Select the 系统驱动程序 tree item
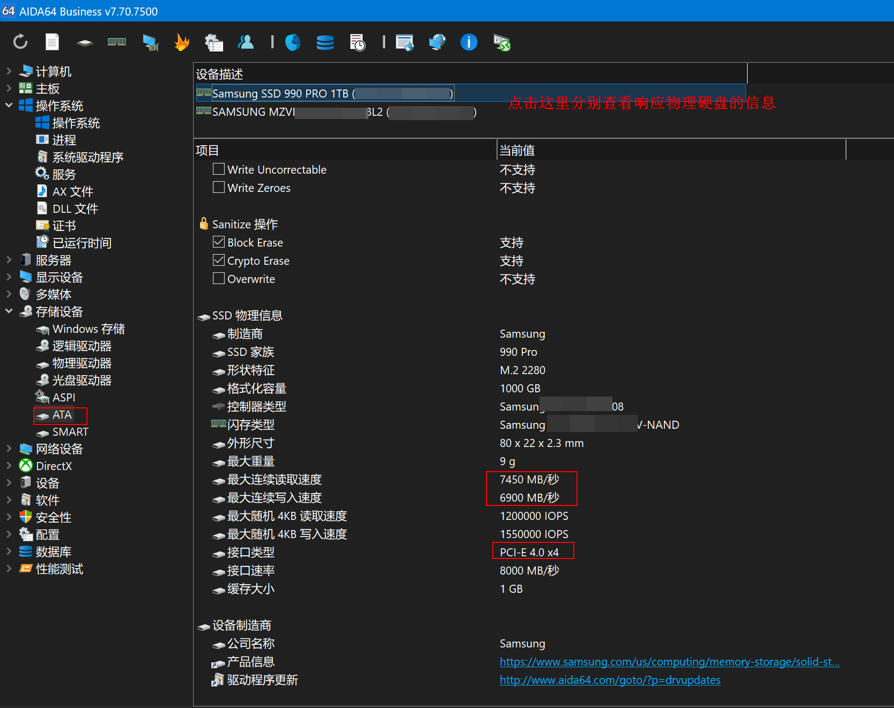 (x=88, y=157)
